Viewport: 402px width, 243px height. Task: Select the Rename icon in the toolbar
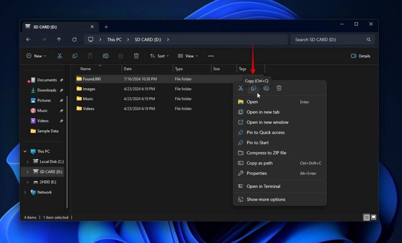[106, 56]
